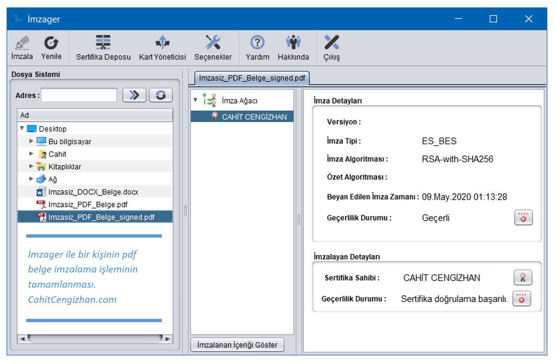Click the go arrow button beside Adres
This screenshot has width=556, height=364.
(x=134, y=95)
